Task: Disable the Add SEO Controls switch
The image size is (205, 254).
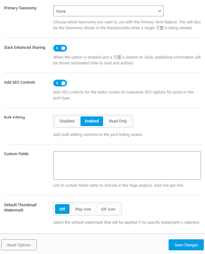Action: [x=60, y=83]
